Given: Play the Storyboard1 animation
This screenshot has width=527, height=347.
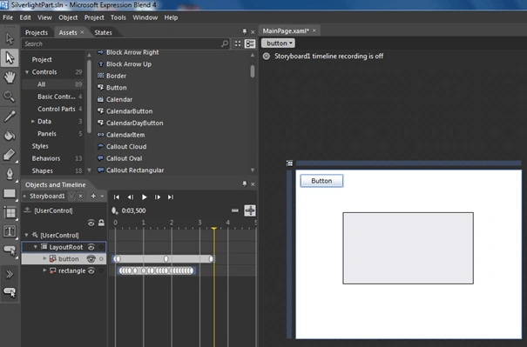Looking at the screenshot, I should [x=144, y=197].
